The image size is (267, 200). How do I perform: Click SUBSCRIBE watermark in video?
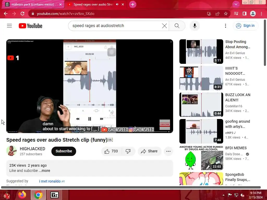[x=165, y=124]
